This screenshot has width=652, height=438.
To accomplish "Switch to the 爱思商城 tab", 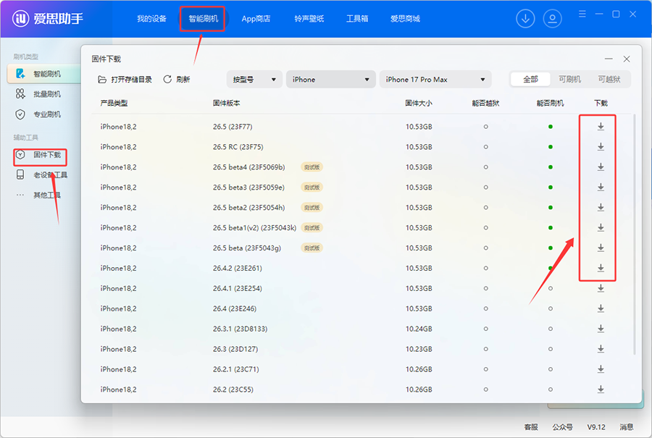I will pyautogui.click(x=405, y=19).
